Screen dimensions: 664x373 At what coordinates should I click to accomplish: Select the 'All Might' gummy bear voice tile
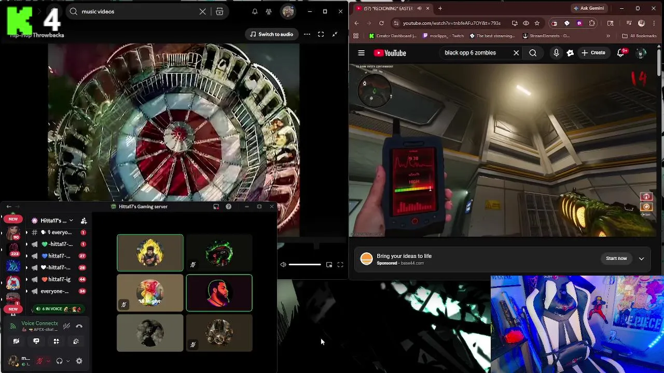(150, 293)
